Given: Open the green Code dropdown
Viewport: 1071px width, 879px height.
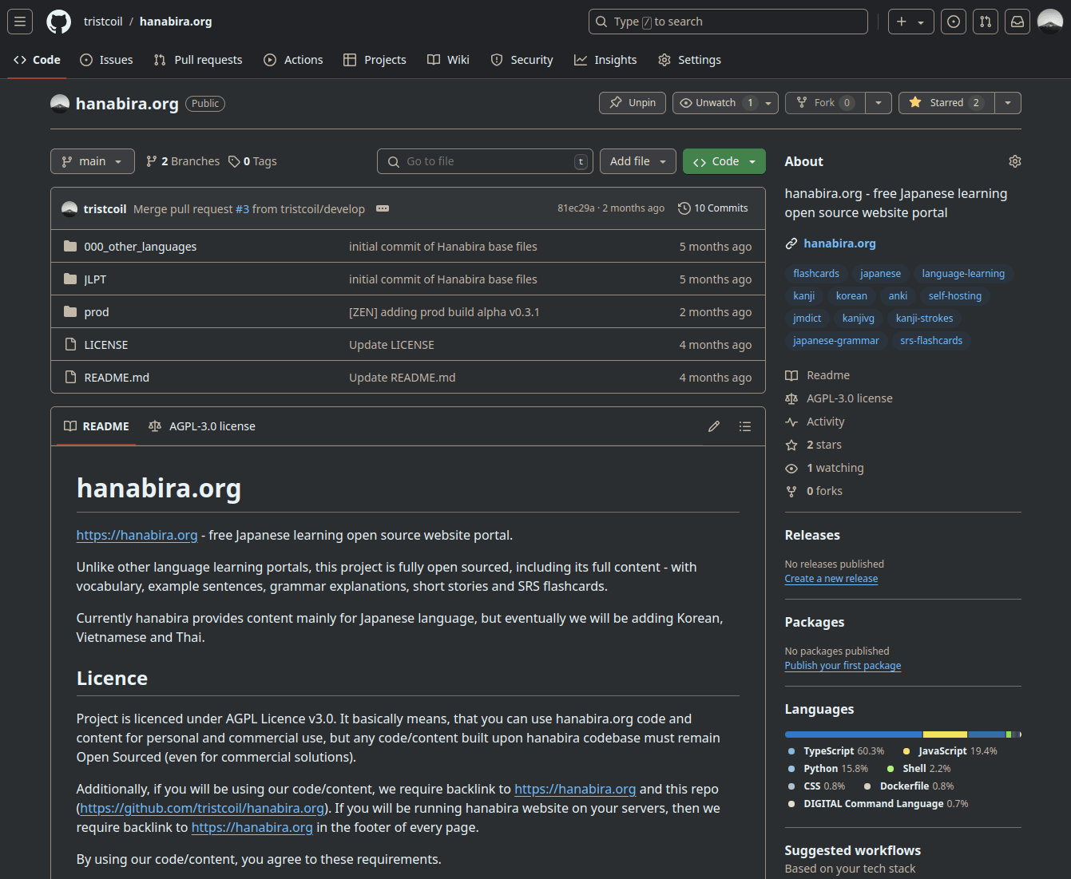Looking at the screenshot, I should 724,160.
